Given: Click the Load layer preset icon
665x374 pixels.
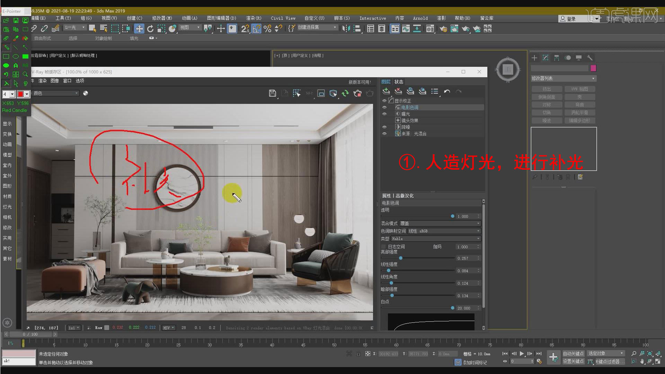Looking at the screenshot, I should 423,91.
